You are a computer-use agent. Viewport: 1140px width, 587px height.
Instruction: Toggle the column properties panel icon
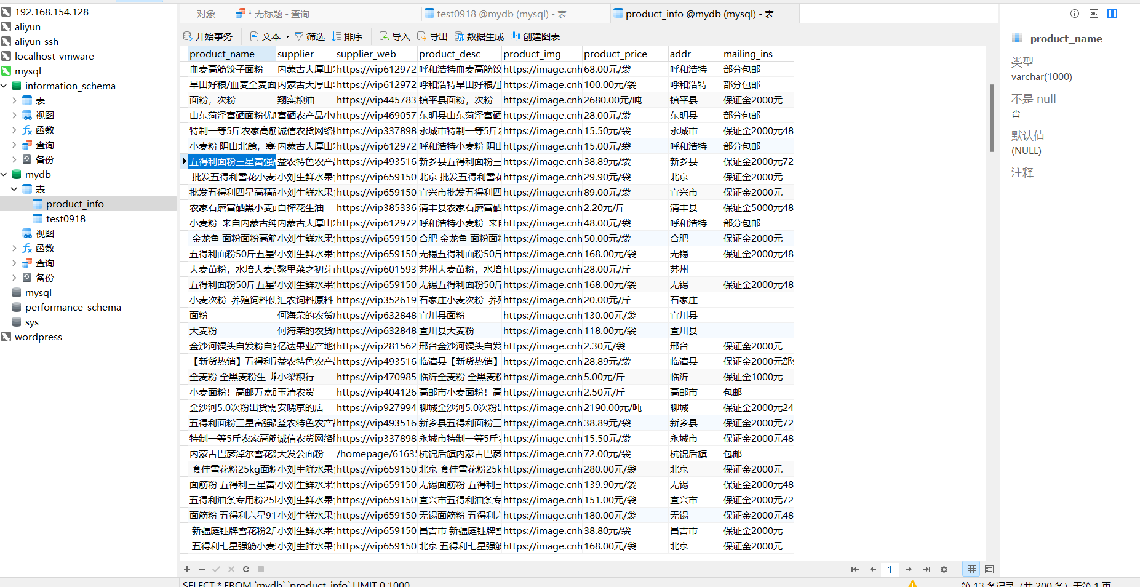[1112, 14]
